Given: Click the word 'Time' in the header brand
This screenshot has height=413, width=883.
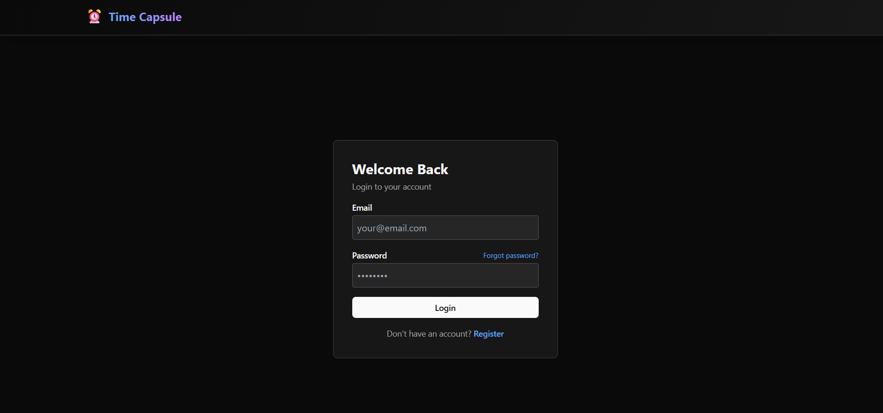Looking at the screenshot, I should 122,17.
